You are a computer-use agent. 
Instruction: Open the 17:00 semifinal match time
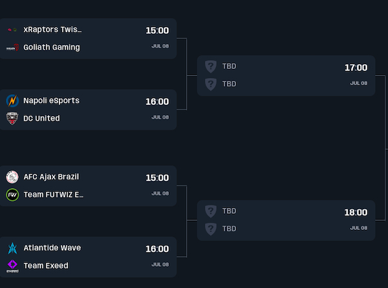pyautogui.click(x=356, y=68)
